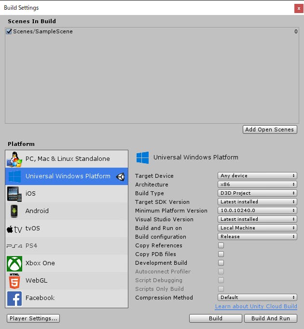Image resolution: width=304 pixels, height=329 pixels.
Task: Open the Build configuration dropdown showing Release
Action: (257, 237)
